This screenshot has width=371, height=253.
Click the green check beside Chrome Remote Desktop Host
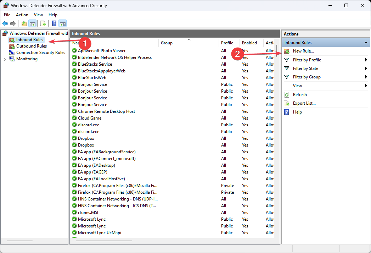(x=74, y=111)
